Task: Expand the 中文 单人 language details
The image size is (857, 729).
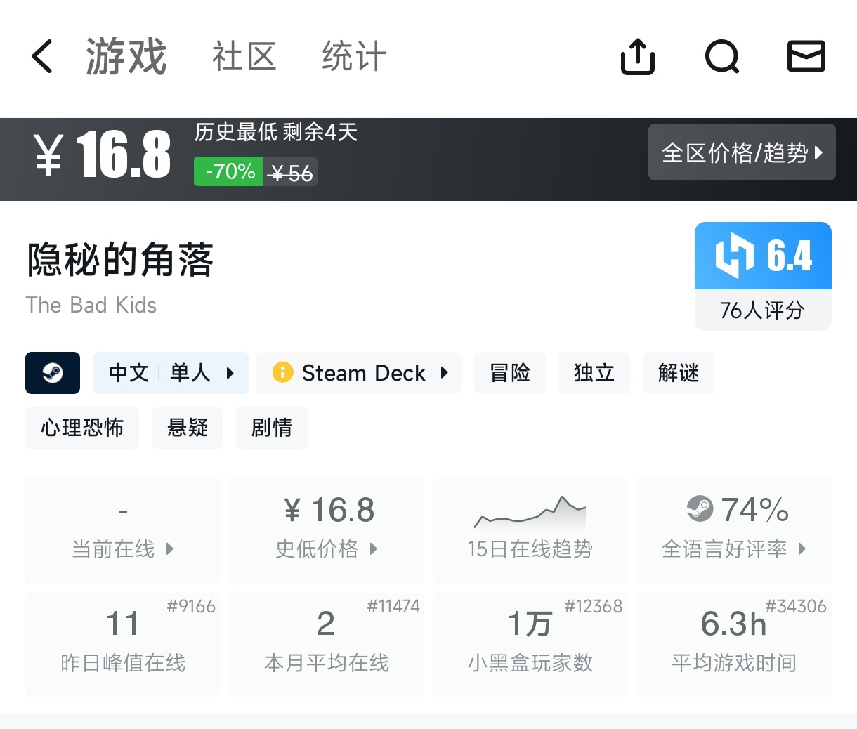Action: [171, 373]
